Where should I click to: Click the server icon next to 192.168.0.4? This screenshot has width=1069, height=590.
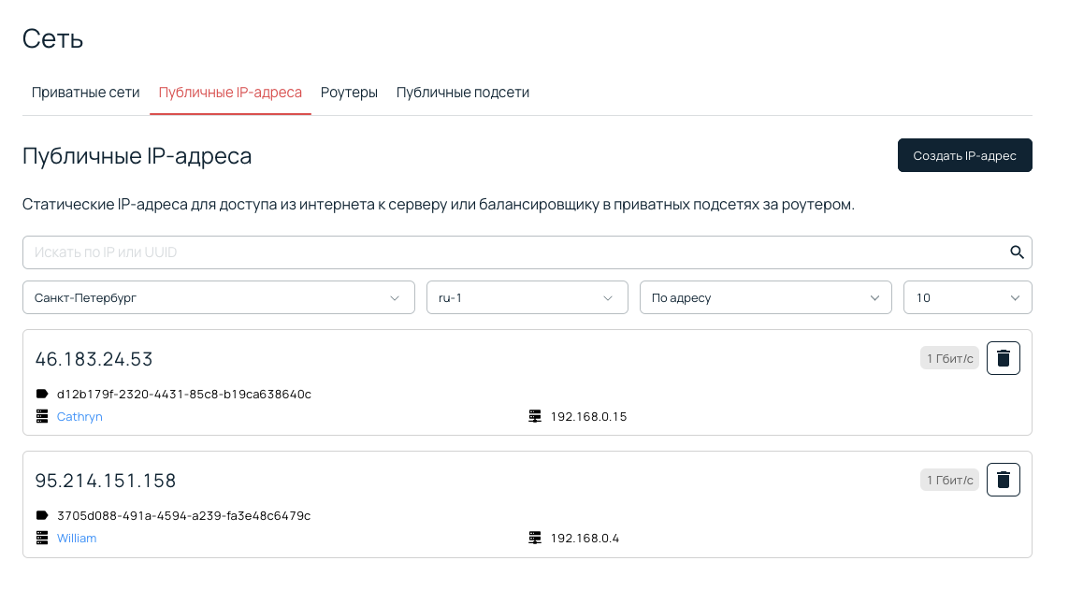click(535, 538)
